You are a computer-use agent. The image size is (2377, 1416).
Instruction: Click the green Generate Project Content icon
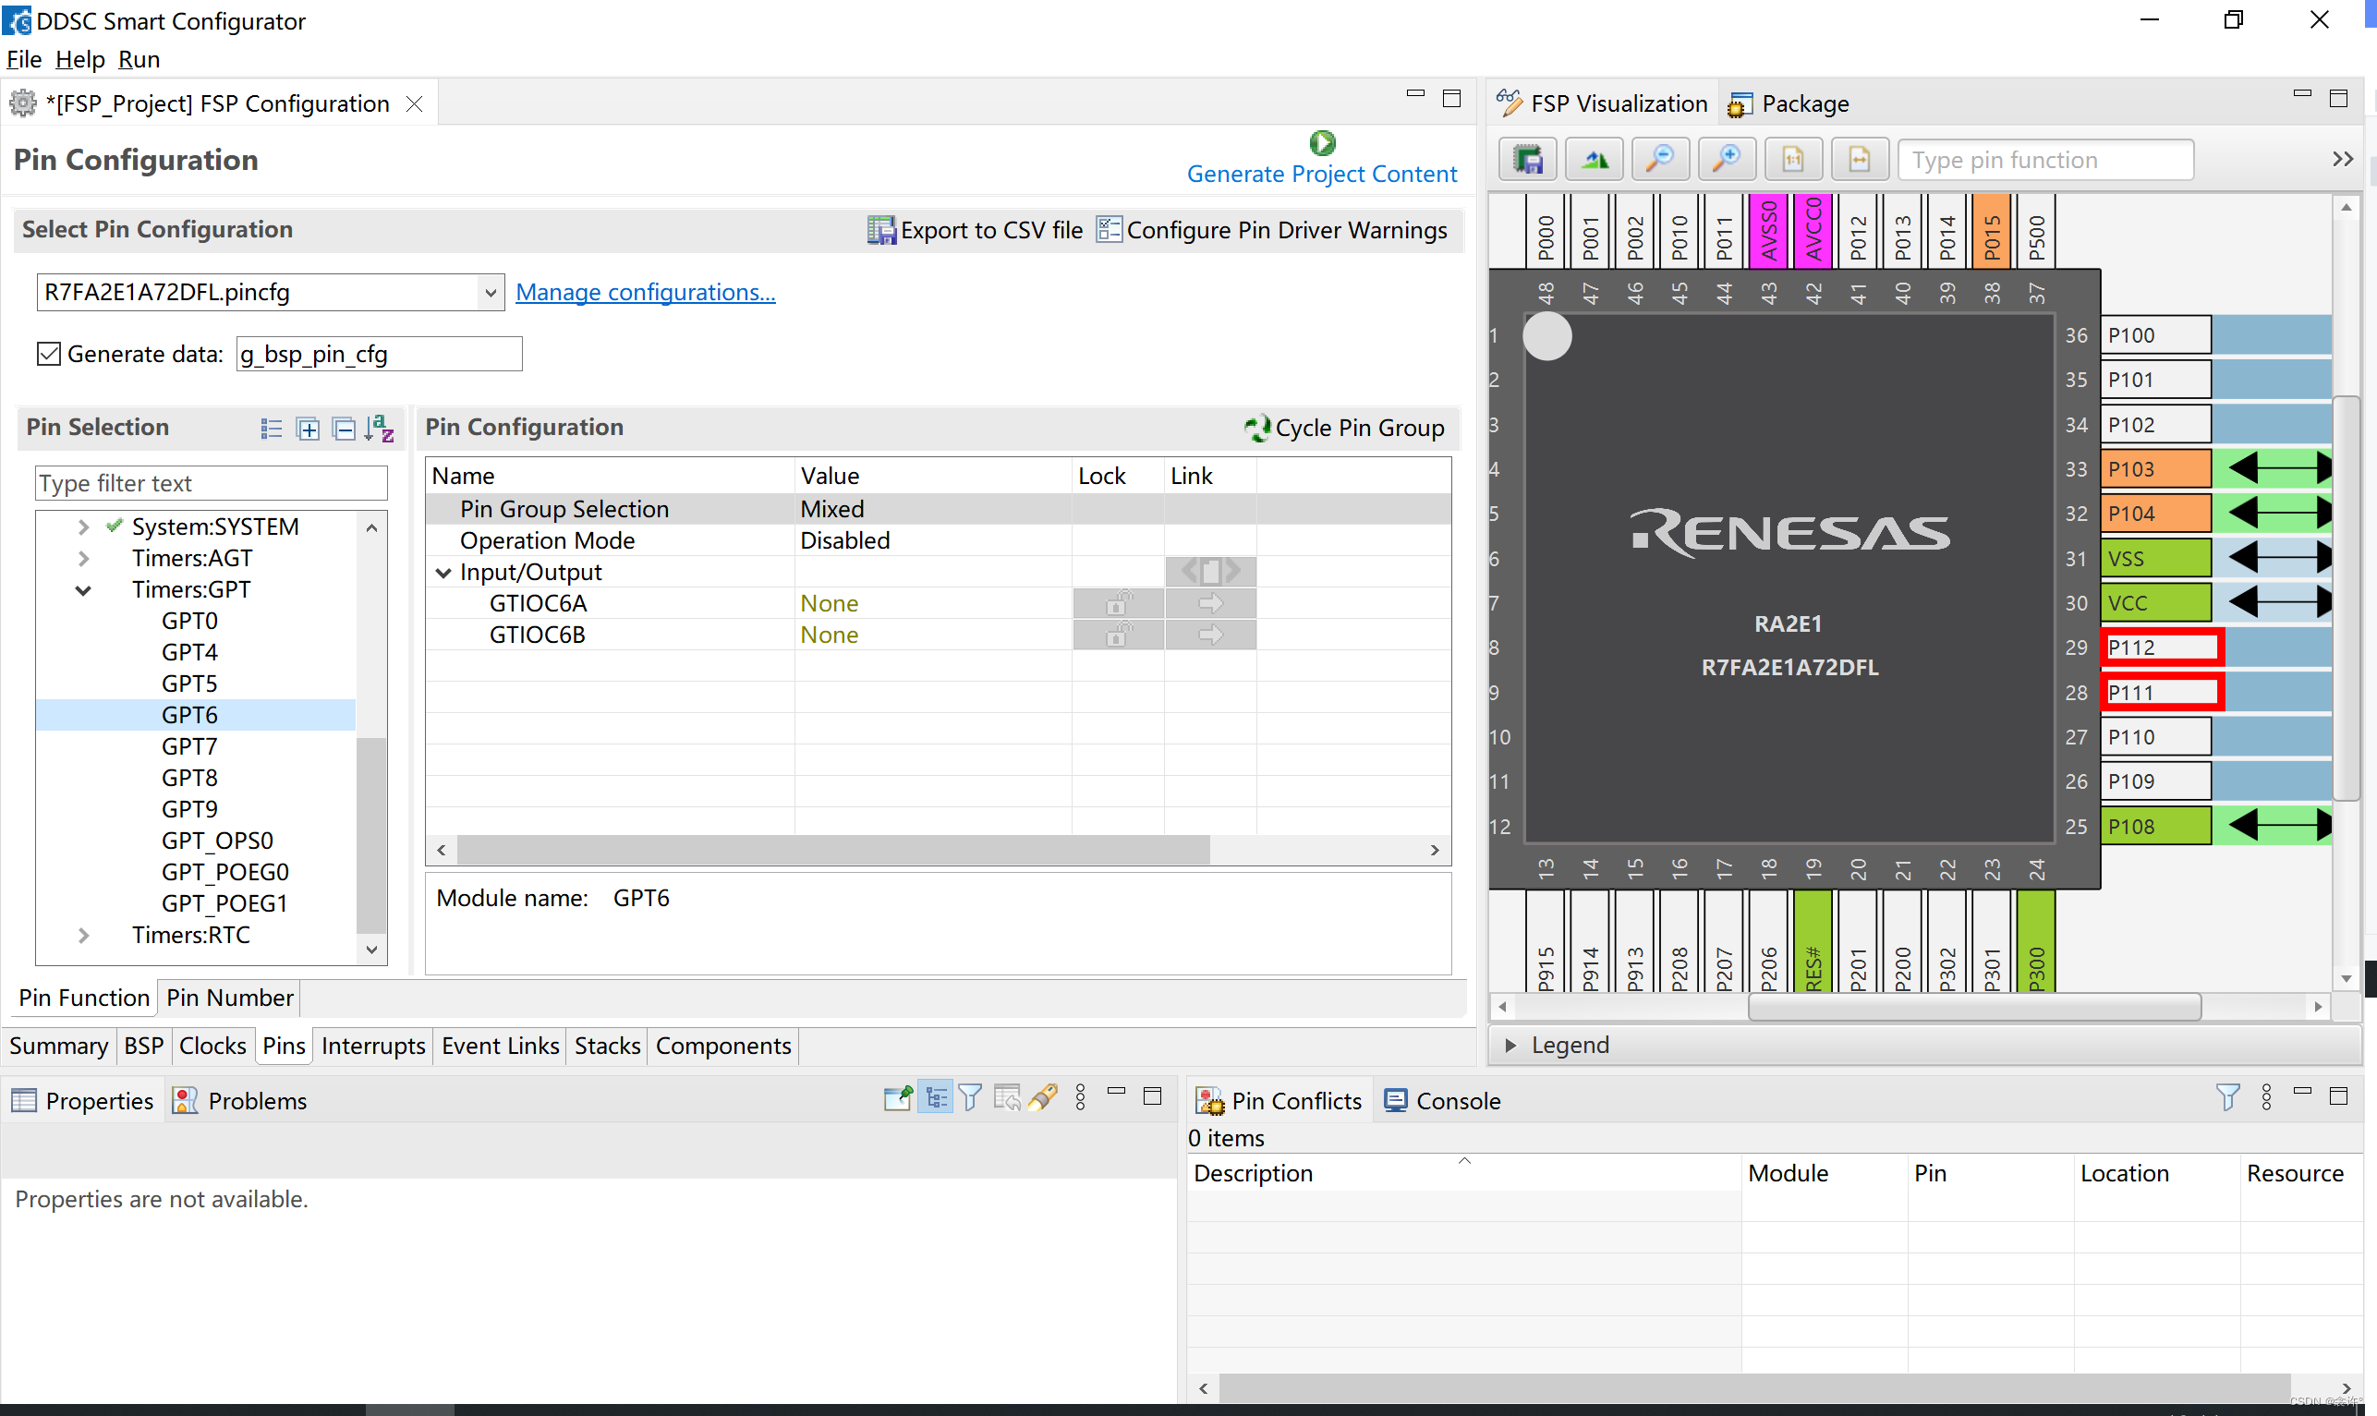pos(1322,143)
